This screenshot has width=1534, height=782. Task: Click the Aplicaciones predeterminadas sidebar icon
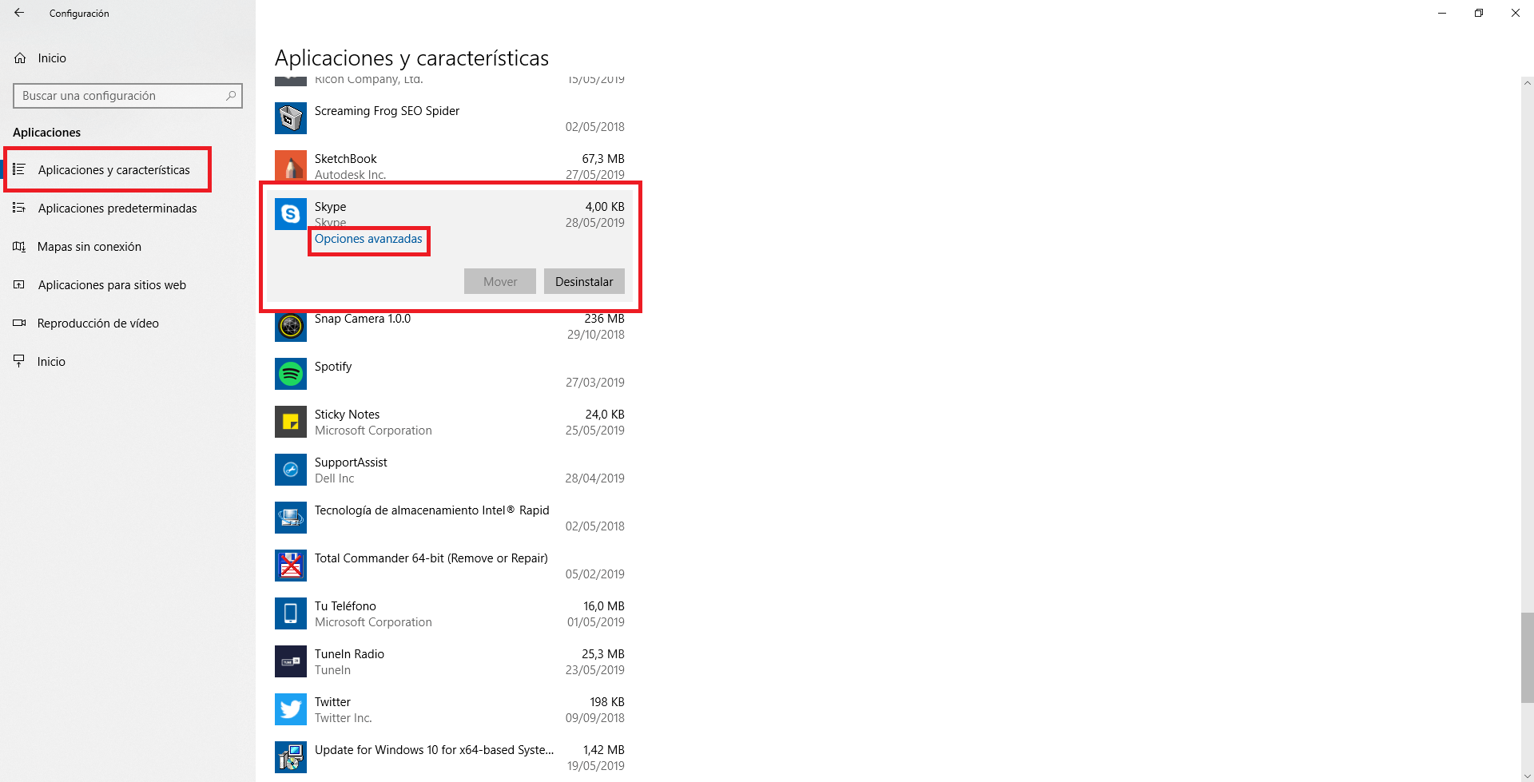pos(19,208)
